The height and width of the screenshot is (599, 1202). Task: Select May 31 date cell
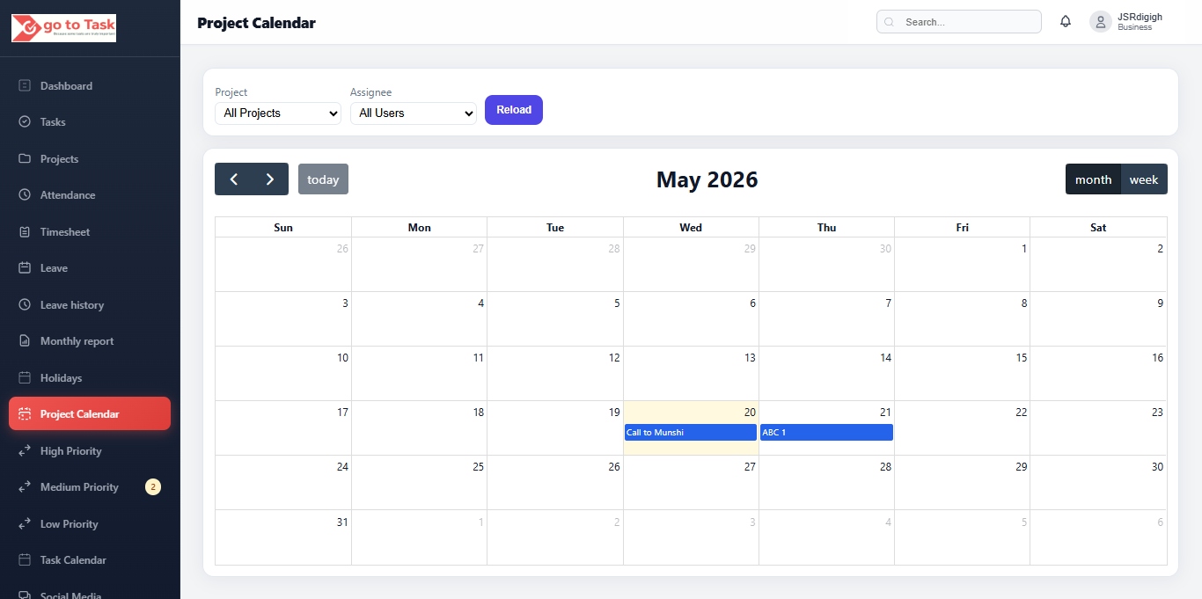(x=283, y=537)
